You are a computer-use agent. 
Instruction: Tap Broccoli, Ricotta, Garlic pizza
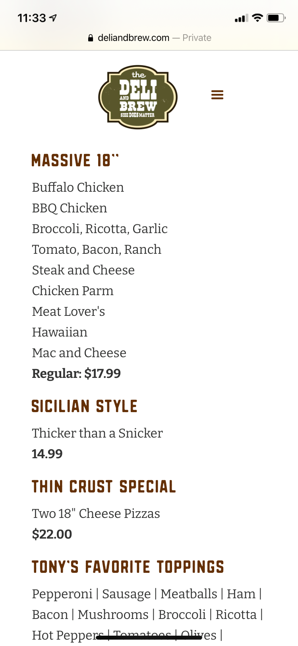(100, 229)
